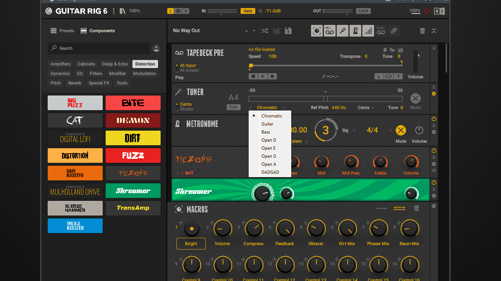Stop Tapedeck playback

pos(253,76)
